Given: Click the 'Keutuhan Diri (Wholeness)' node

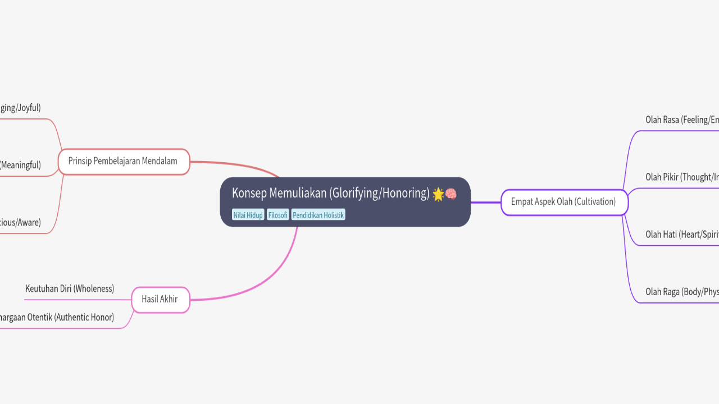Looking at the screenshot, I should 70,288.
